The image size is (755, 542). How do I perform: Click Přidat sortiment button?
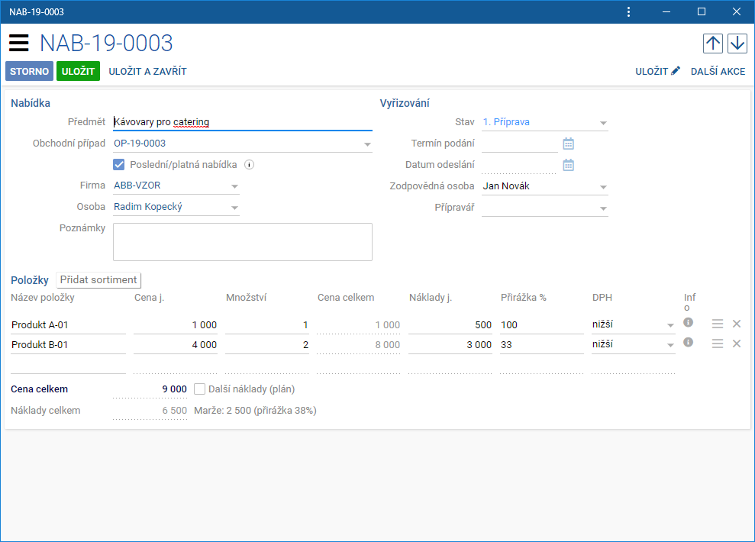pos(98,279)
